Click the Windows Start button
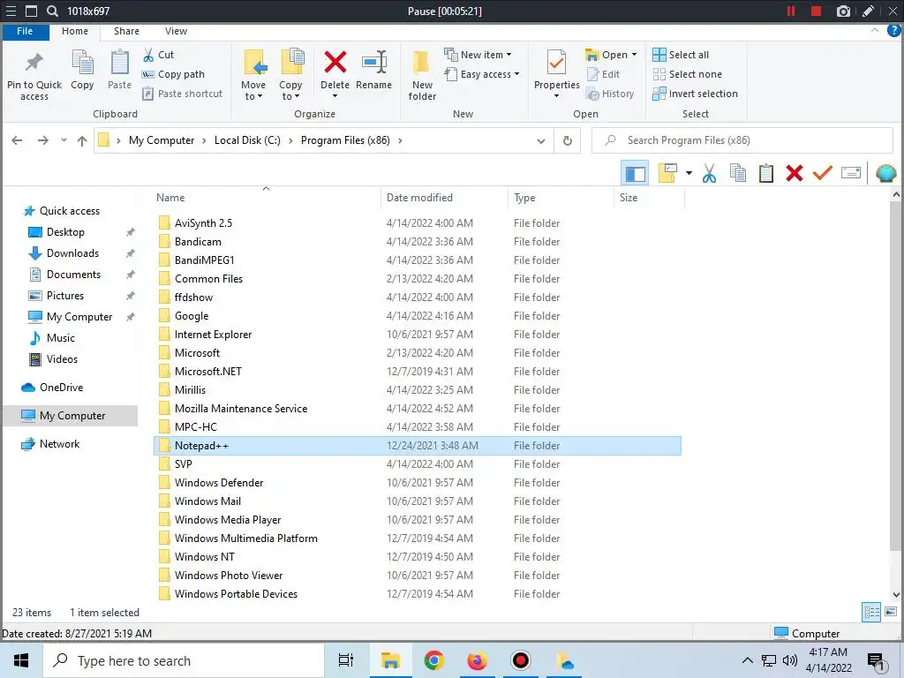The height and width of the screenshot is (678, 904). click(21, 660)
